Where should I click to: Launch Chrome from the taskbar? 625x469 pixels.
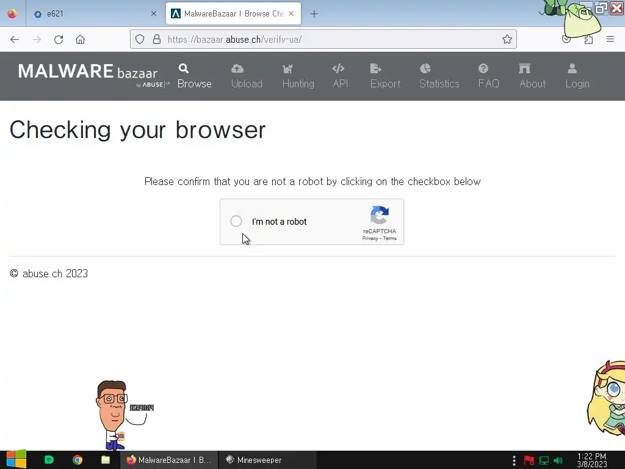click(x=78, y=460)
